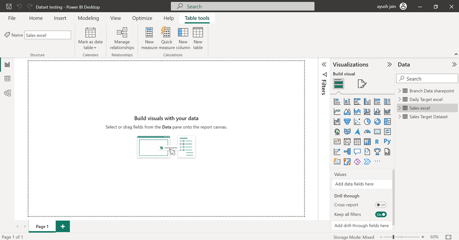Select the Azure map arrow visual
Viewport: 459px width, 240px height.
[357, 131]
